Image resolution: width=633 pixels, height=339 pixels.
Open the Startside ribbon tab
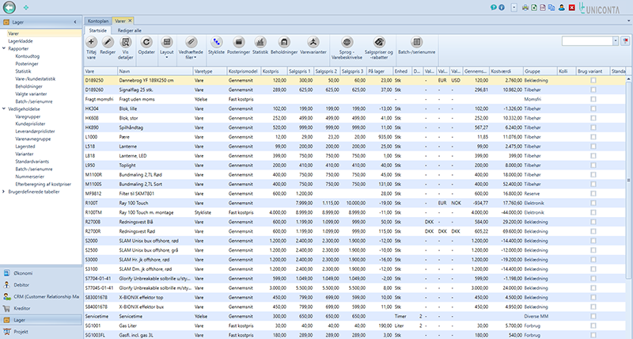(97, 30)
